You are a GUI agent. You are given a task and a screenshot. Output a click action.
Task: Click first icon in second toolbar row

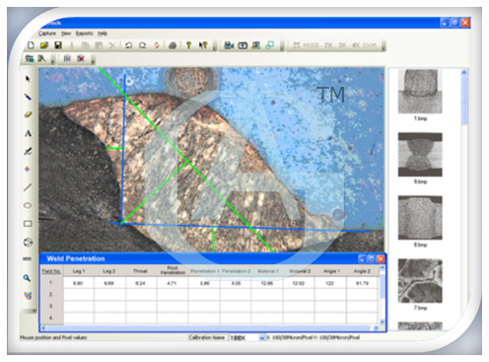30,58
